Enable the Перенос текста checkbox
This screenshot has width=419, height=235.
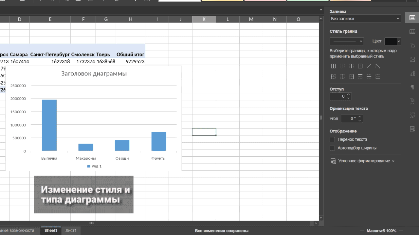(x=332, y=139)
